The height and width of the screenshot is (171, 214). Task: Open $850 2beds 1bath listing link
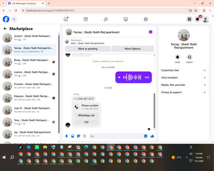pyautogui.click(x=87, y=43)
